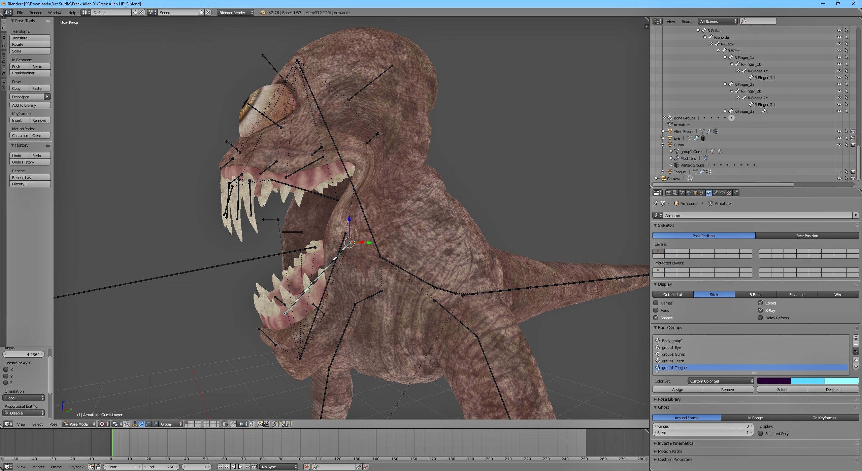Hide the Gums object via eye icon
862x471 pixels.
839,145
